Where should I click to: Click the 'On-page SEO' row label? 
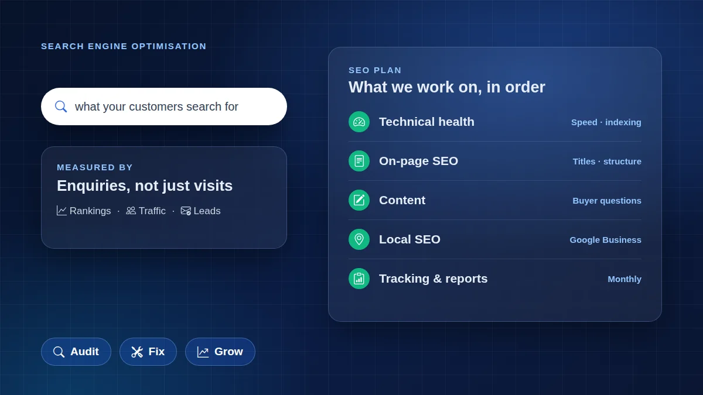pos(418,161)
